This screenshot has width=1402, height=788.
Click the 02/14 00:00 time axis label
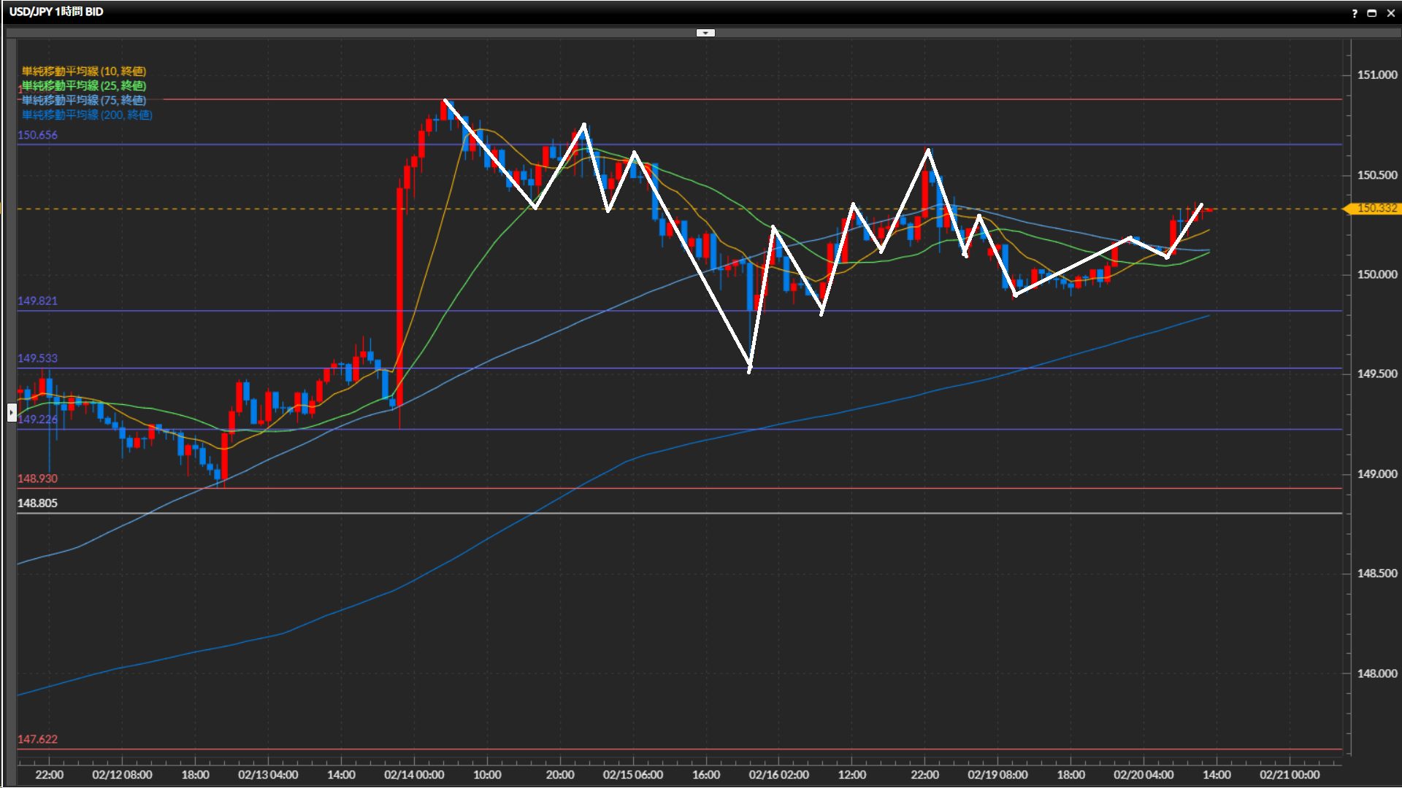coord(414,775)
